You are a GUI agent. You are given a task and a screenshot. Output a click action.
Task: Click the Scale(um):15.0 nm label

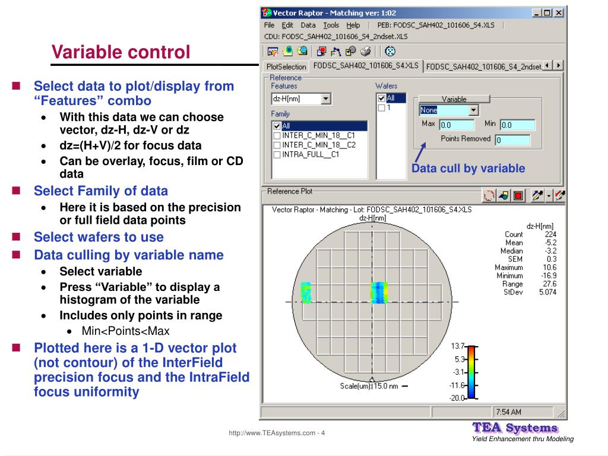[x=369, y=386]
